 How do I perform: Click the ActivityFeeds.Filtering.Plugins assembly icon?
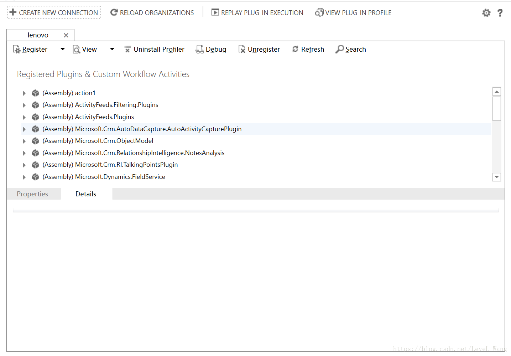pyautogui.click(x=35, y=105)
